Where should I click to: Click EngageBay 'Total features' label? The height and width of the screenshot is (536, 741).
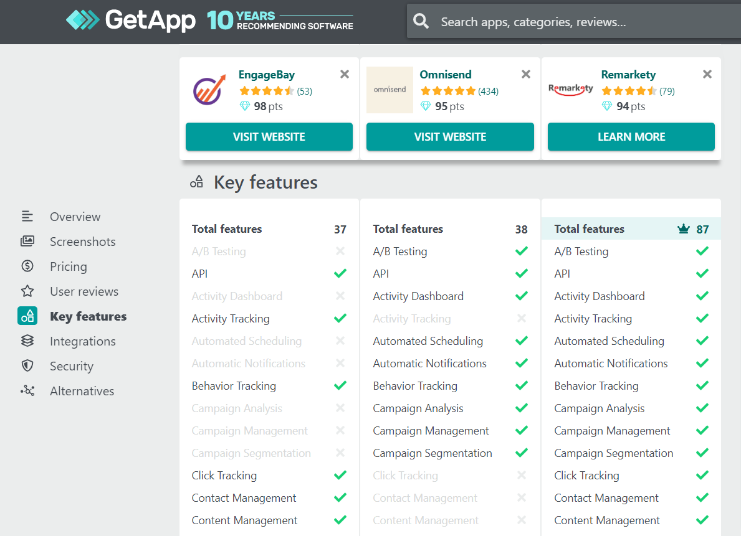(227, 229)
